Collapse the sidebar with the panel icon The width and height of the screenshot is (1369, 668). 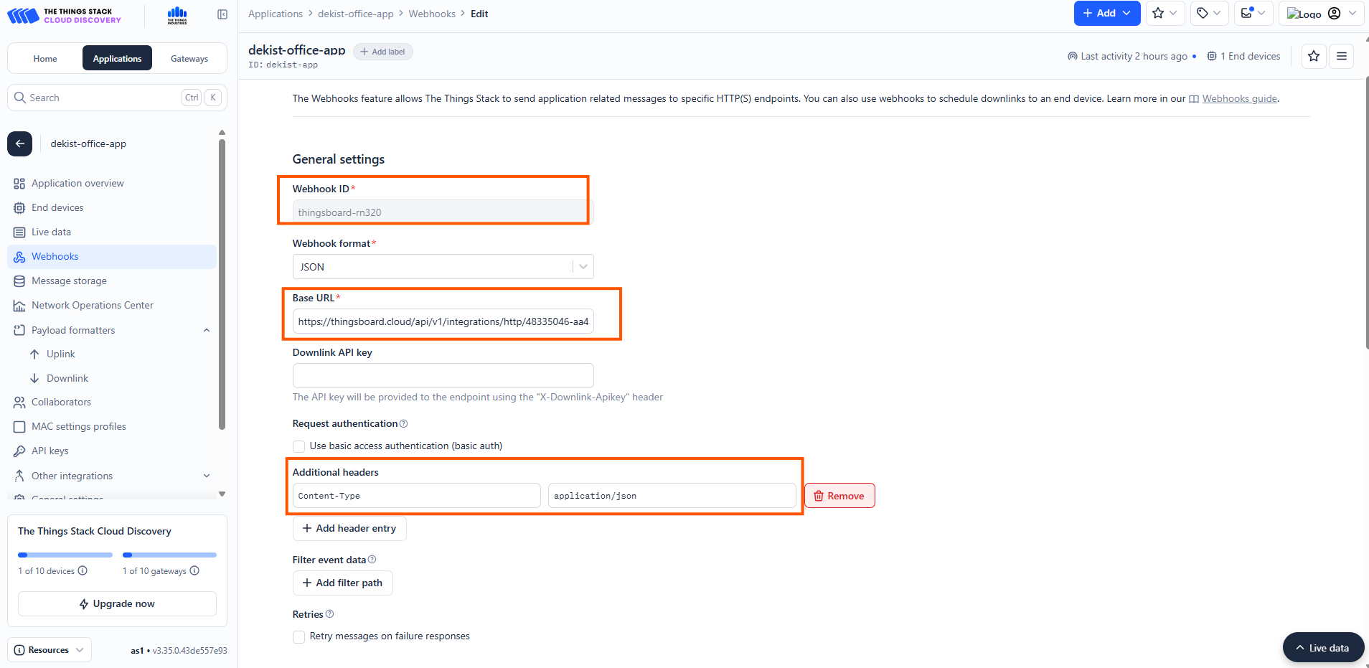point(222,14)
